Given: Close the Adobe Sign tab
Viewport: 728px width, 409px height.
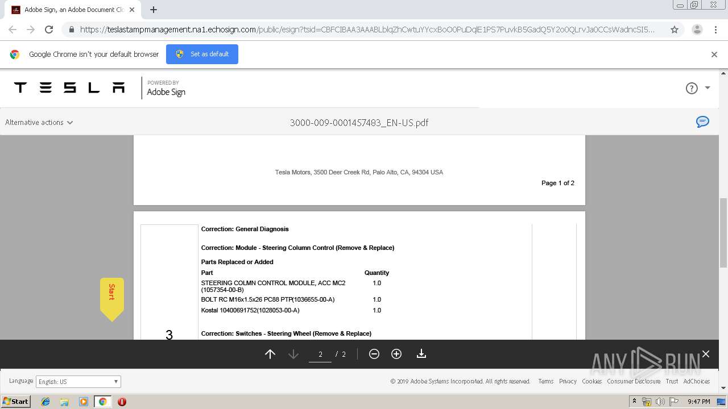Looking at the screenshot, I should [132, 10].
